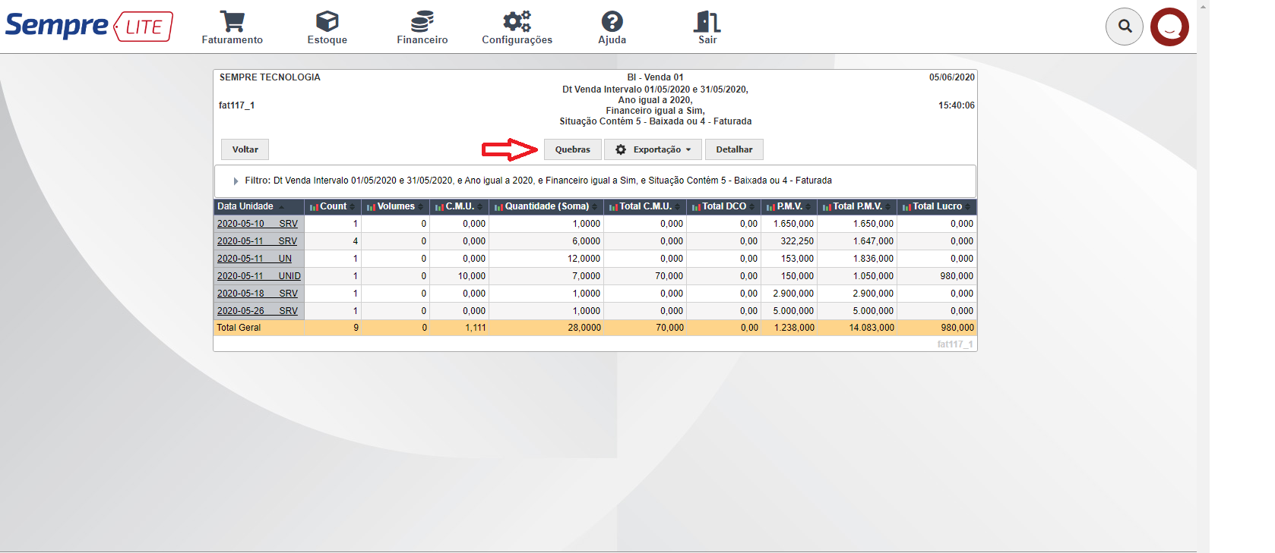This screenshot has height=553, width=1275.
Task: Open the Financeiro coins menu
Action: [422, 28]
